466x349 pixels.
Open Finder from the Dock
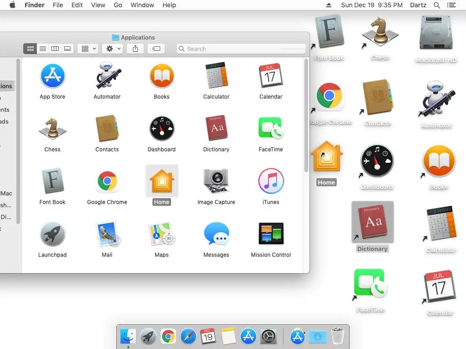[128, 336]
